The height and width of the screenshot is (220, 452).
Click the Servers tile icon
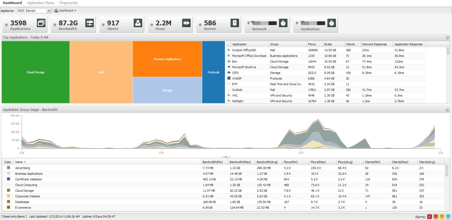235,23
